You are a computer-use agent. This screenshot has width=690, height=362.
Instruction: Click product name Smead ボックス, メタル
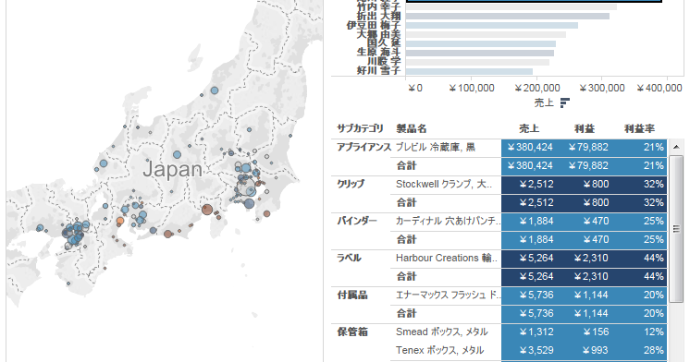tap(442, 332)
